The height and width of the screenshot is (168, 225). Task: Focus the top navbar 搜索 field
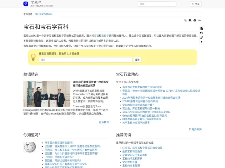pos(154,4)
